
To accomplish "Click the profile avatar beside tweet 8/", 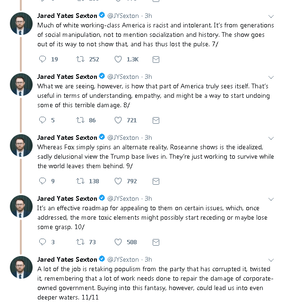I will click(21, 85).
